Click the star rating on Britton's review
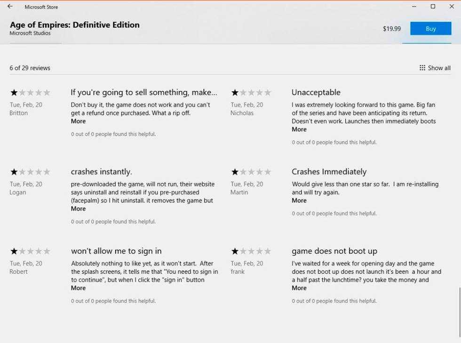Viewport: 461px width, 343px height. pos(30,93)
